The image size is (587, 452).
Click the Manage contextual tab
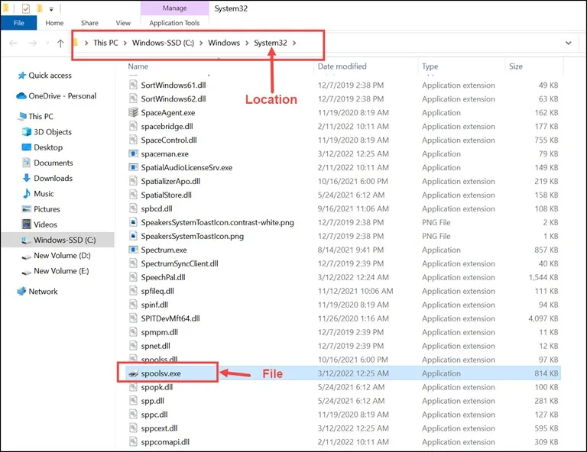174,8
